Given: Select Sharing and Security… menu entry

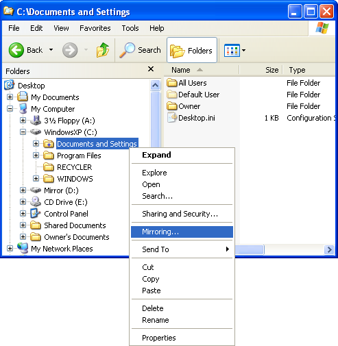Looking at the screenshot, I should 182,214.
